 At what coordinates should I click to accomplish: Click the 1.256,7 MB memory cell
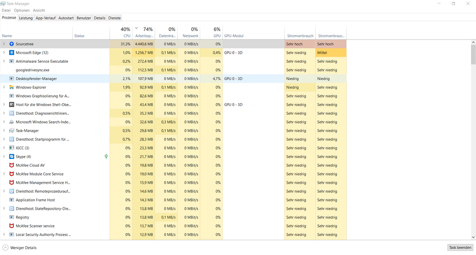coord(143,53)
